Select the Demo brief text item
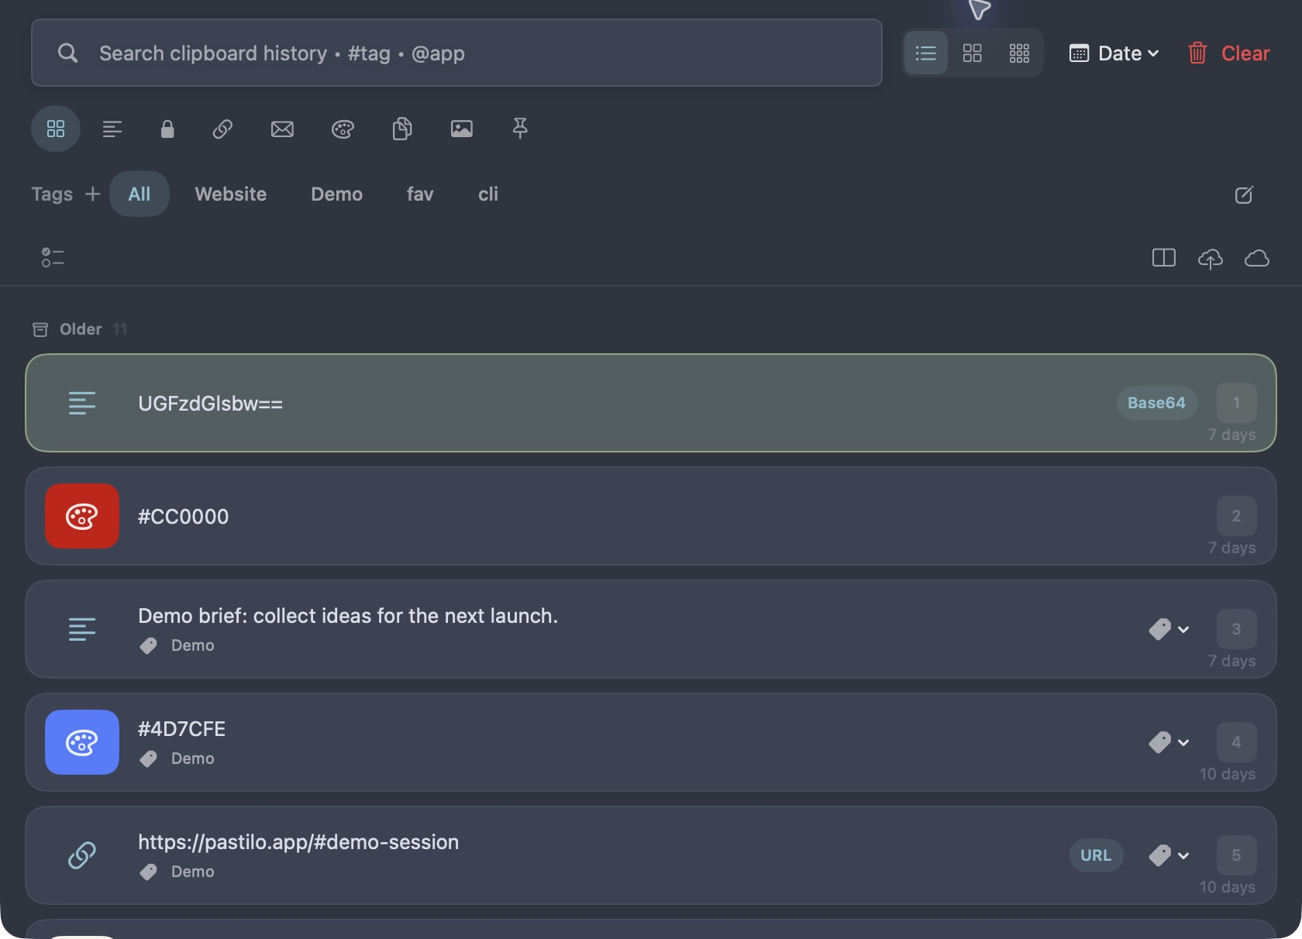The width and height of the screenshot is (1302, 939). coord(651,629)
